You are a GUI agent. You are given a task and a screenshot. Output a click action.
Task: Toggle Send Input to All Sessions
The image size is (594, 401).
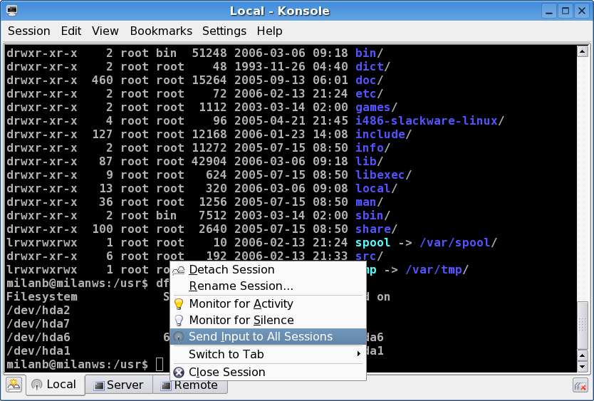coord(260,337)
